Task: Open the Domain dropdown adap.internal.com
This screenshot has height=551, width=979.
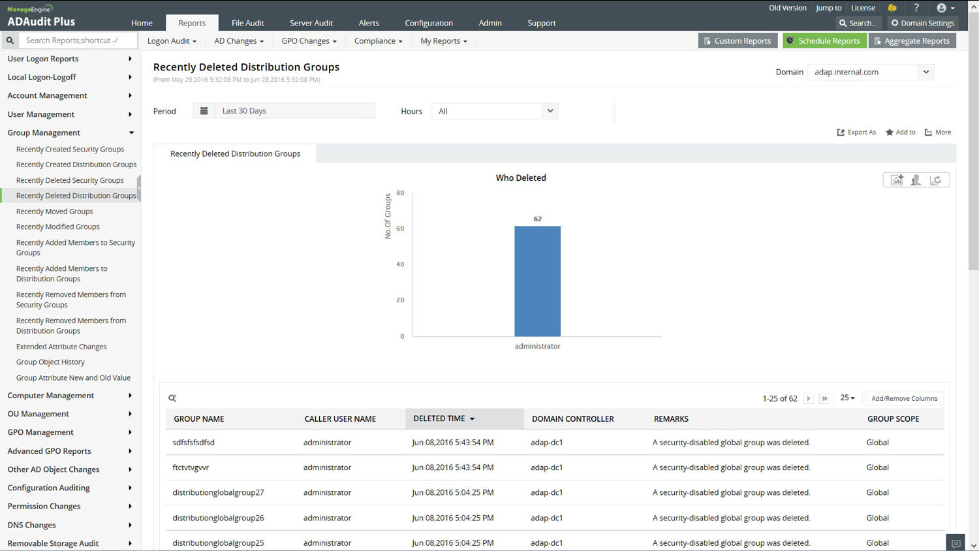Action: [871, 72]
